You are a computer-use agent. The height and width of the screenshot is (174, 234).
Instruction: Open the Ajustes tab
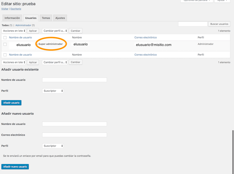(x=60, y=18)
